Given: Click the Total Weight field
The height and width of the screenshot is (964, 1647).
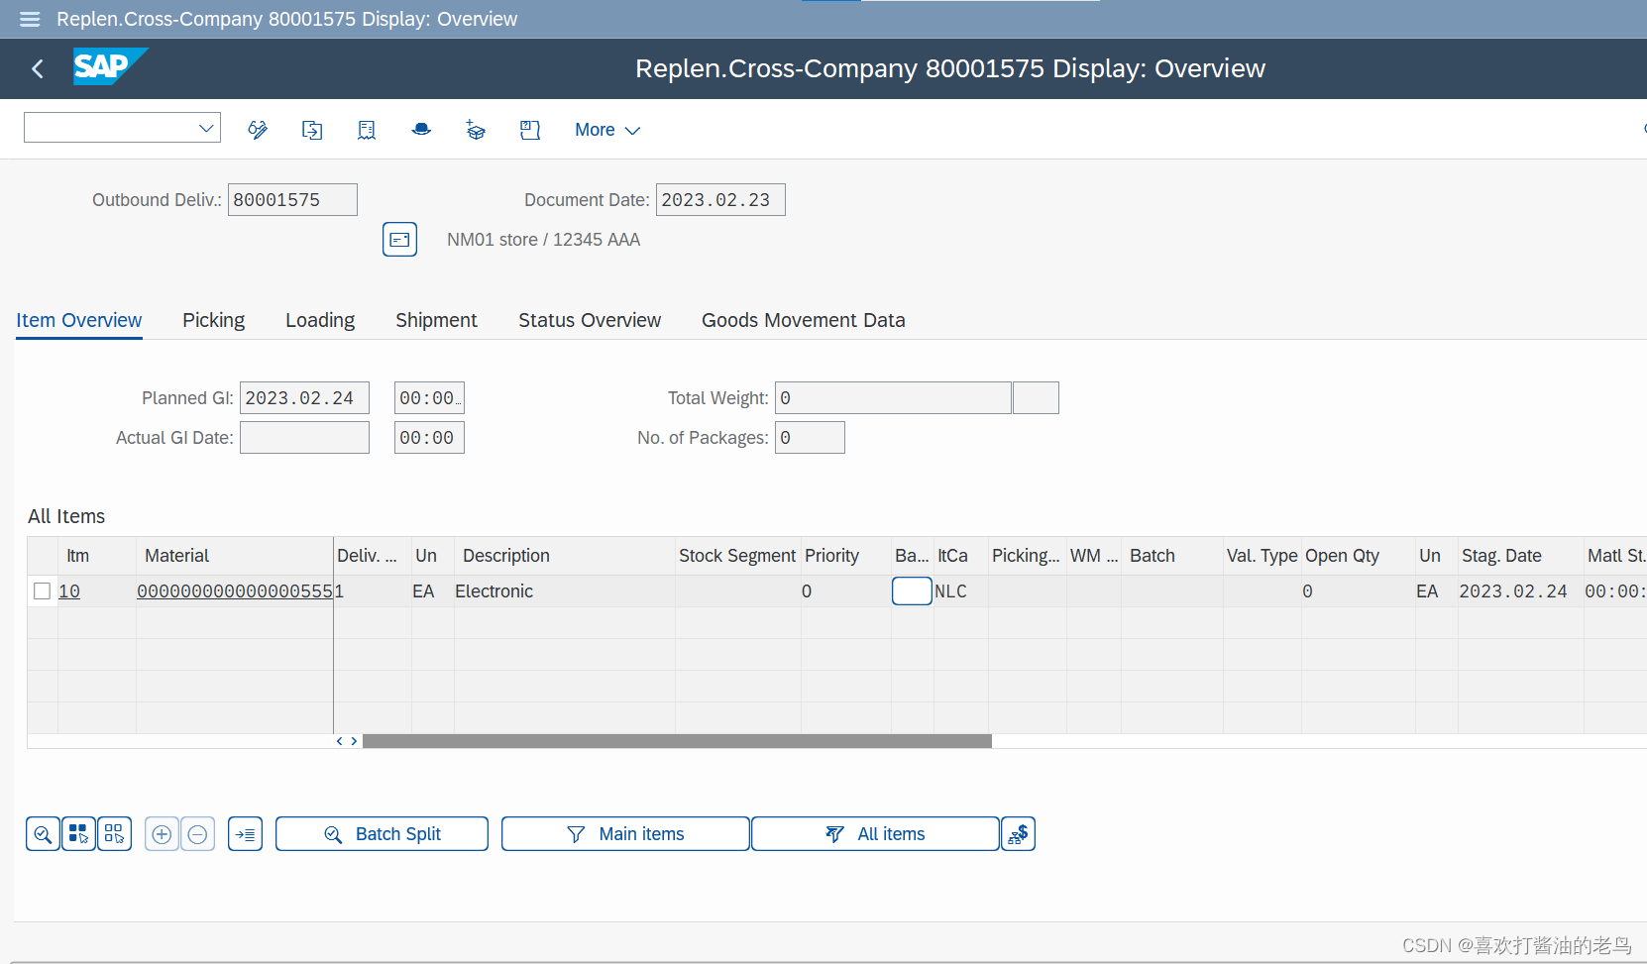Looking at the screenshot, I should [x=893, y=398].
